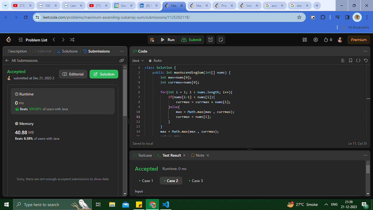This screenshot has height=210, width=373.
Task: Open the Java language dropdown
Action: coord(138,60)
